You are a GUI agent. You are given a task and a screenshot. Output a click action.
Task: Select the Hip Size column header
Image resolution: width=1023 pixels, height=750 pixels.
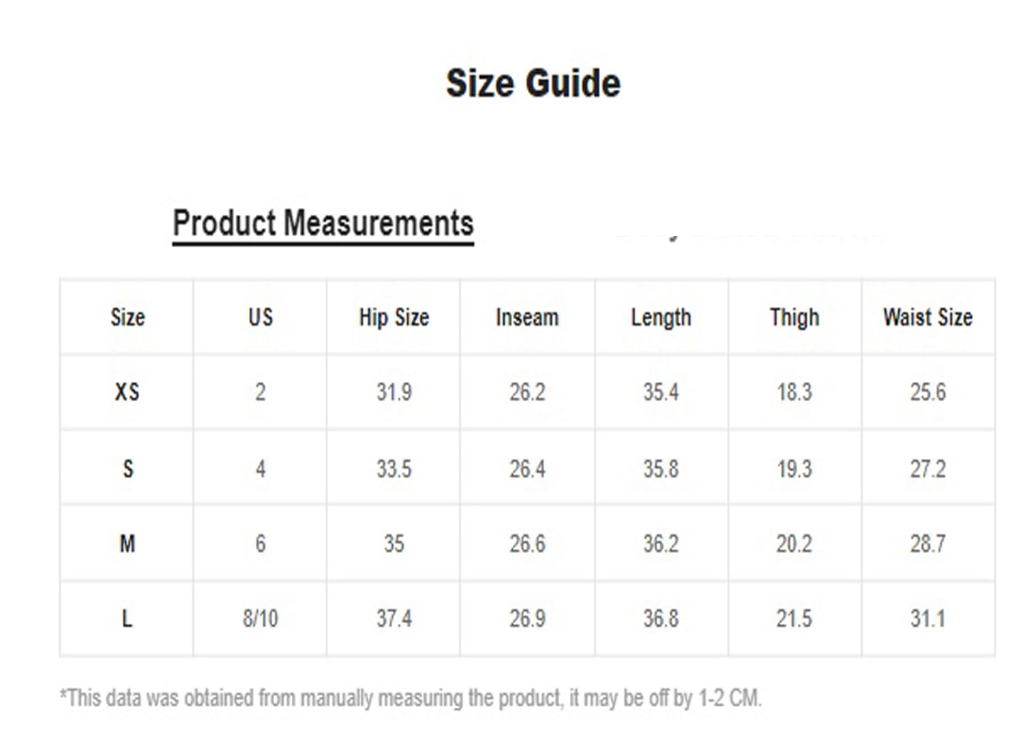pyautogui.click(x=394, y=317)
